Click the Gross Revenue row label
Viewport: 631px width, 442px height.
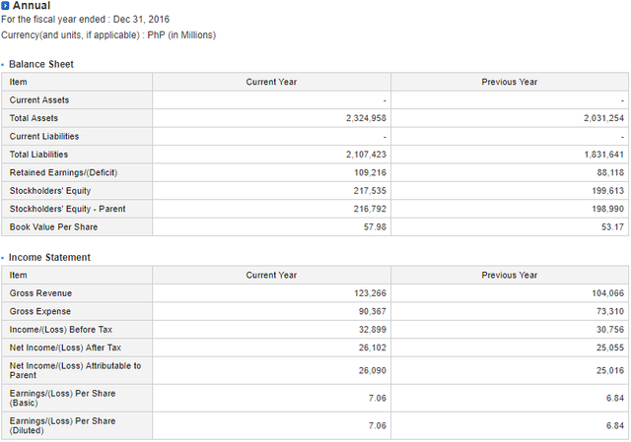[x=40, y=293]
